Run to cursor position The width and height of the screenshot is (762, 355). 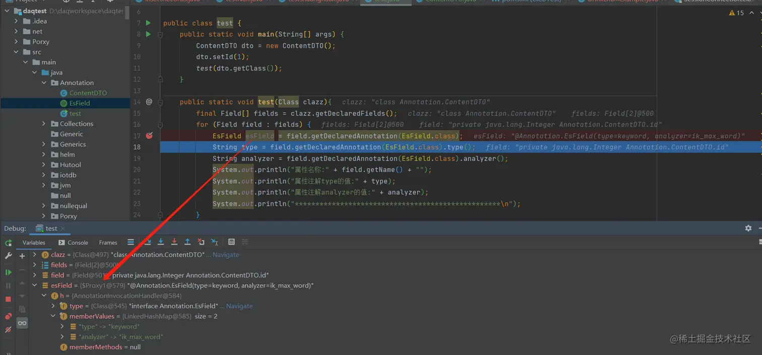coord(215,242)
